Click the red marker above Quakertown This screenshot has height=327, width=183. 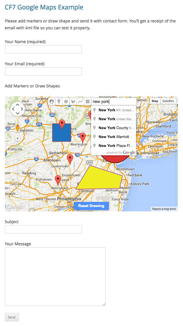[x=70, y=159]
